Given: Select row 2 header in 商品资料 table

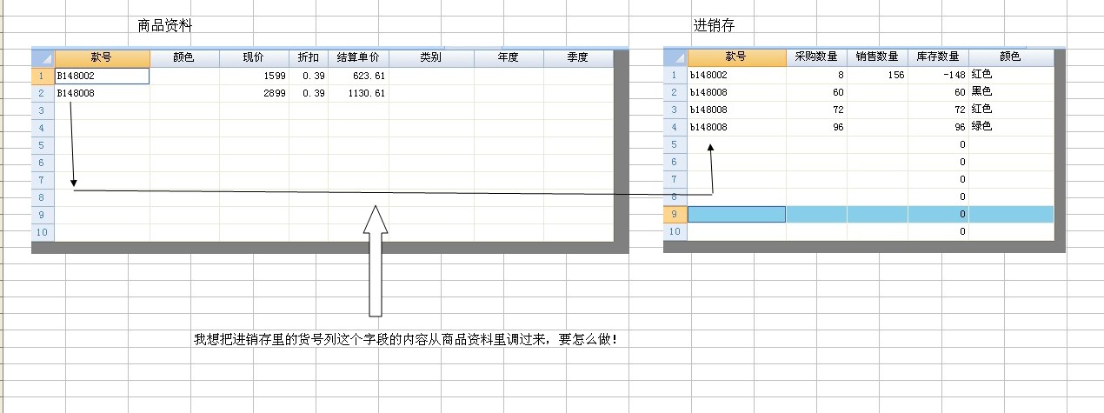Looking at the screenshot, I should pyautogui.click(x=43, y=93).
